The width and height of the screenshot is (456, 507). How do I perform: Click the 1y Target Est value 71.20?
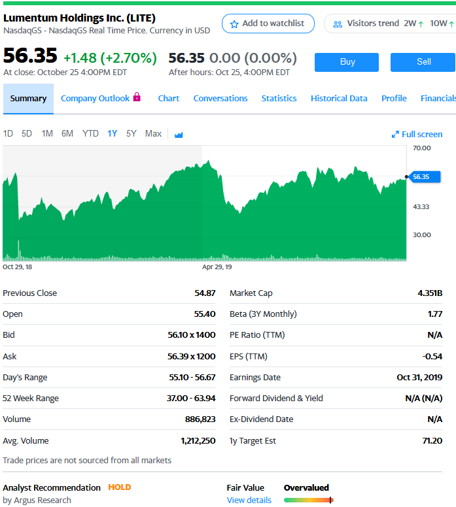432,441
